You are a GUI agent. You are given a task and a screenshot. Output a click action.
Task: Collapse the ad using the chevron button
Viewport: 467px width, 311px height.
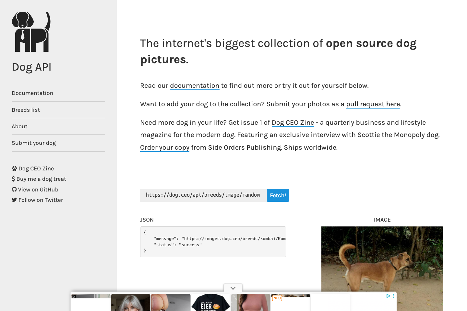tap(233, 288)
